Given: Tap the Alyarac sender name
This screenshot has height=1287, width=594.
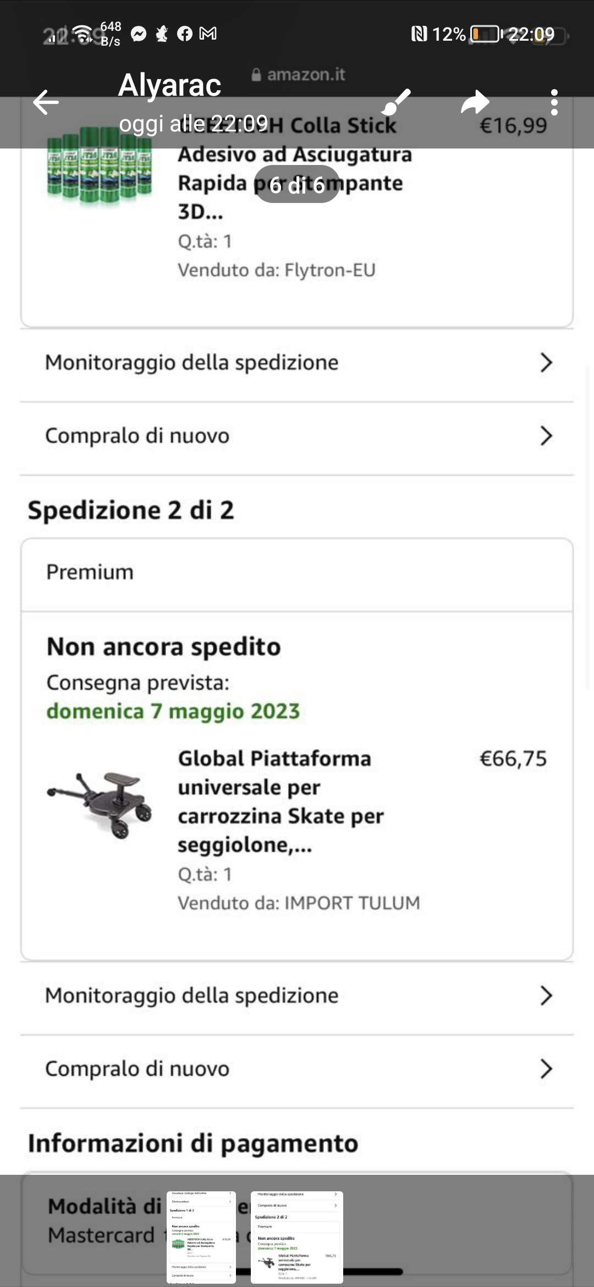Looking at the screenshot, I should click(x=169, y=85).
